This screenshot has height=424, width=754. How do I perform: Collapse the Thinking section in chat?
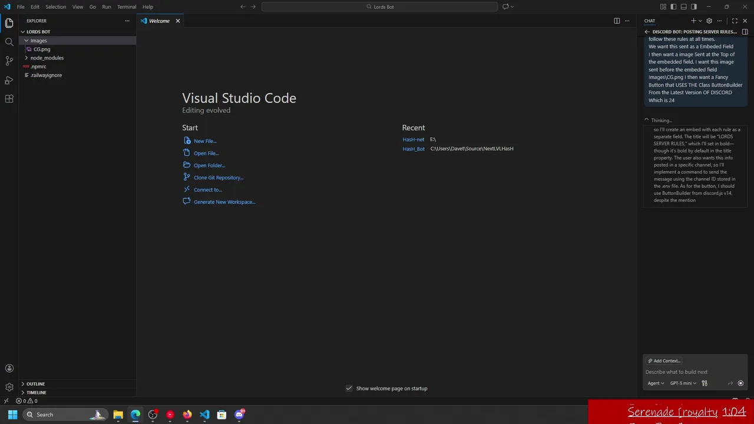[659, 120]
